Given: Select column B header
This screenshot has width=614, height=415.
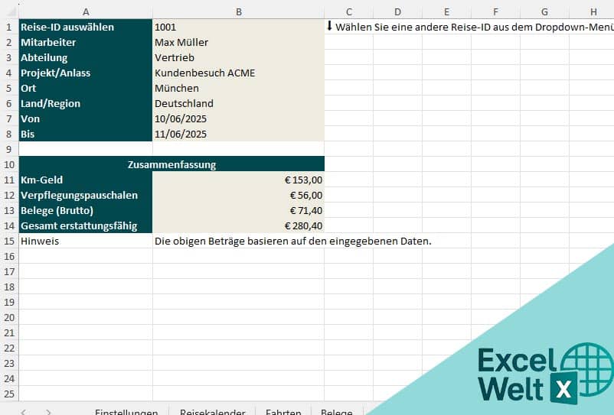Looking at the screenshot, I should [238, 11].
